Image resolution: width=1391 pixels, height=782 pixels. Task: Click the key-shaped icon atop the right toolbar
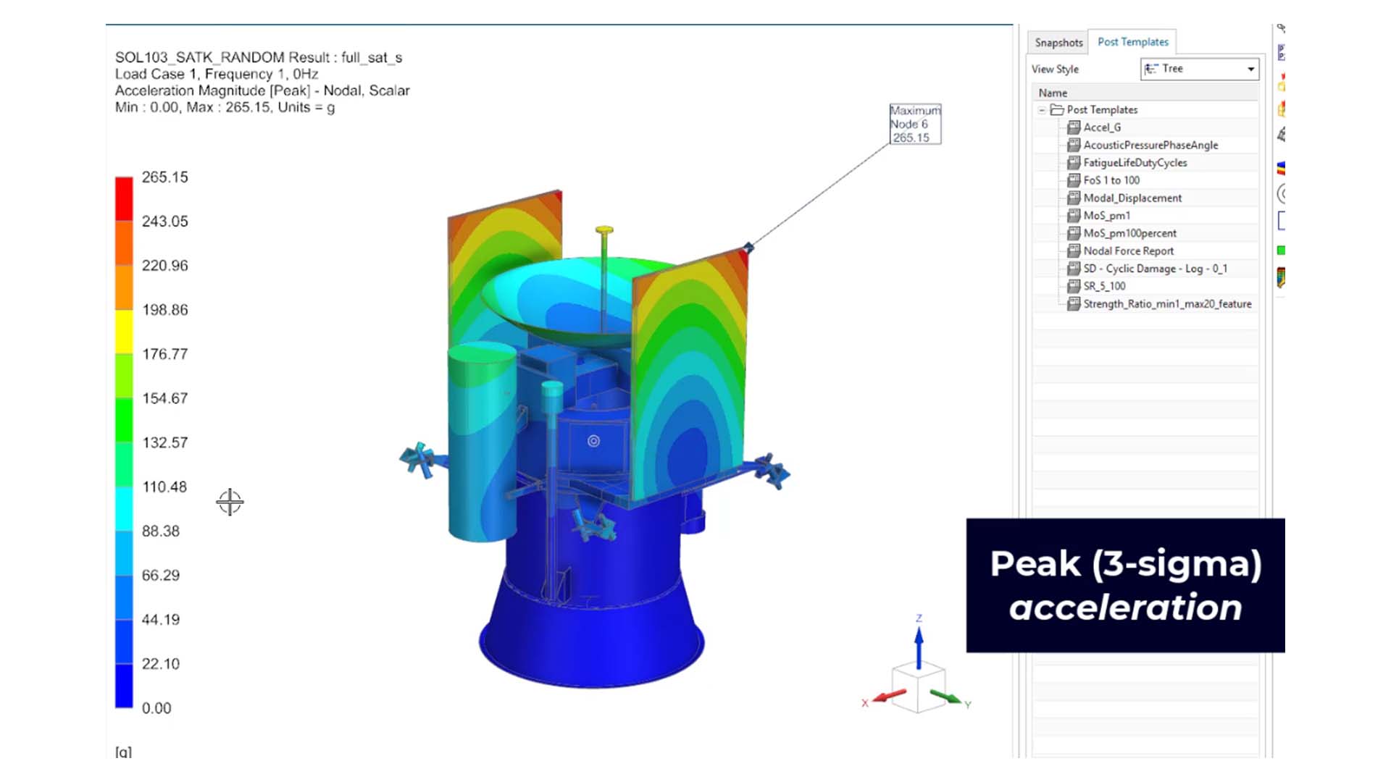pyautogui.click(x=1282, y=28)
